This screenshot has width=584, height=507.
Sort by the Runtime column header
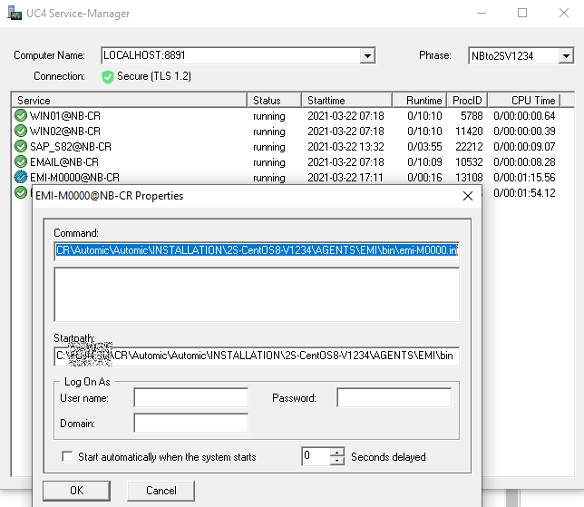click(x=419, y=100)
